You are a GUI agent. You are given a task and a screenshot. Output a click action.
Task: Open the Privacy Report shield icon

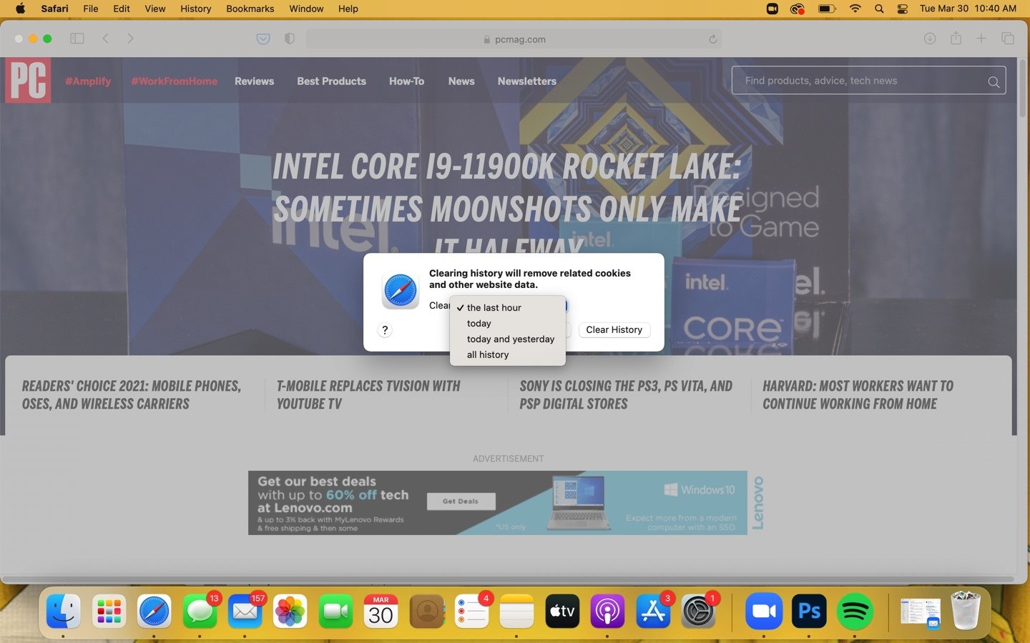[290, 39]
